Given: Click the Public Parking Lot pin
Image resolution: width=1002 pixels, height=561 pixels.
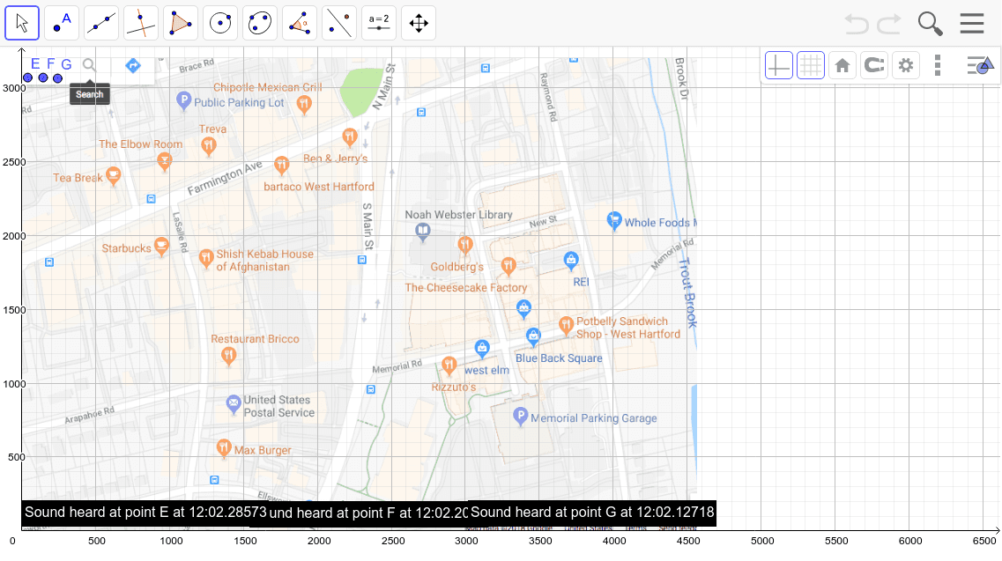Looking at the screenshot, I should [x=183, y=100].
